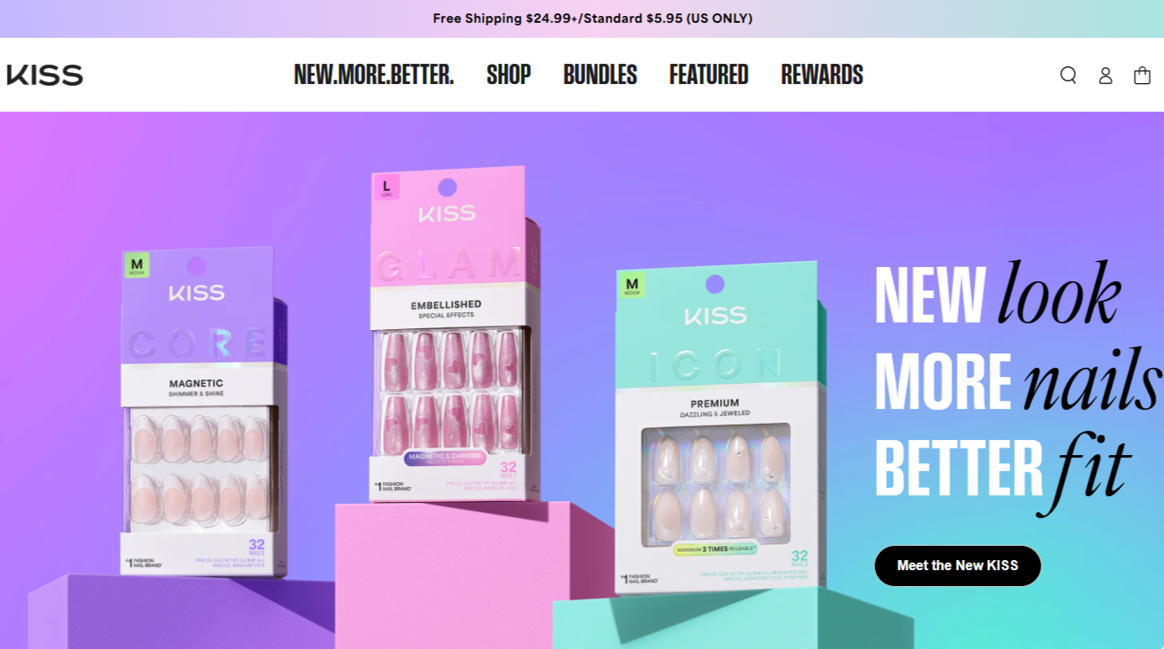Open the FEATURED menu
This screenshot has height=649, width=1164.
click(709, 75)
